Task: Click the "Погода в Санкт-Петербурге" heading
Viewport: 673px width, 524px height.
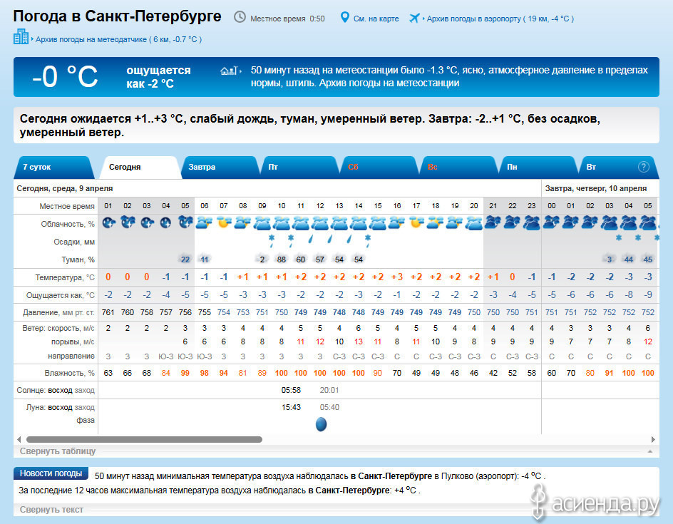Action: [117, 16]
